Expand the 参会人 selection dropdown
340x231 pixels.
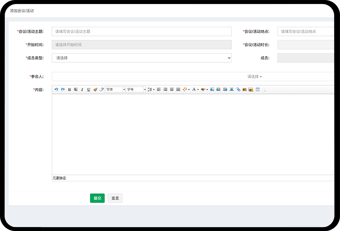click(254, 77)
